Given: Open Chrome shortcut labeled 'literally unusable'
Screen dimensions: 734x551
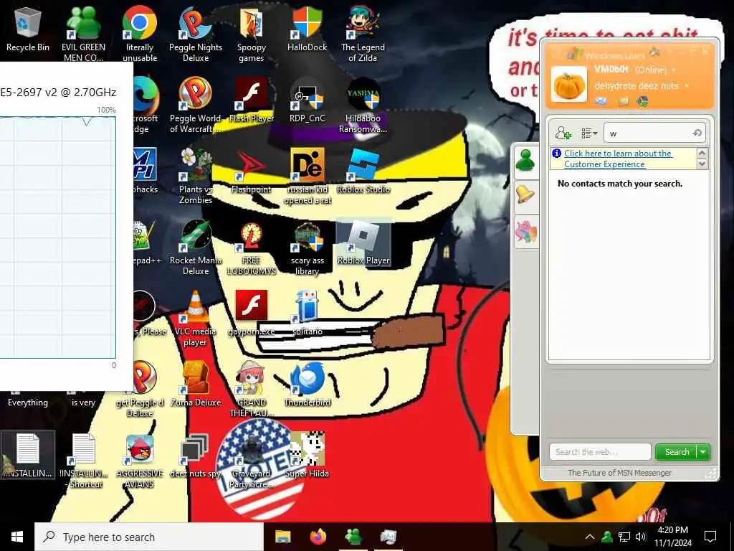Looking at the screenshot, I should 140,33.
